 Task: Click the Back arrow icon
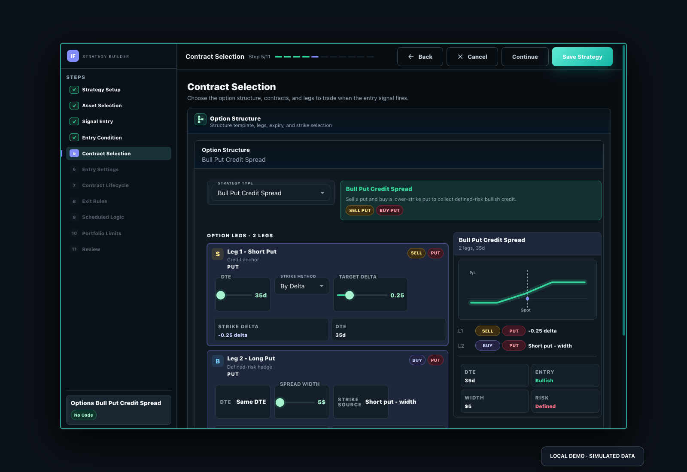coord(411,57)
